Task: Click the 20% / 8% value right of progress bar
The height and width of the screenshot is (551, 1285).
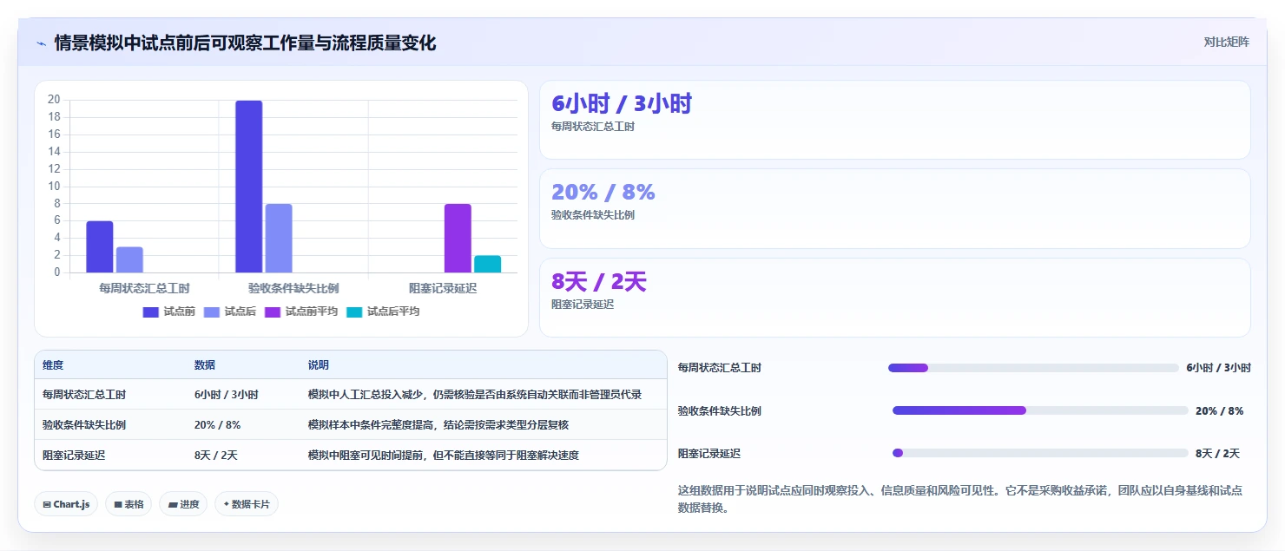Action: point(1219,410)
